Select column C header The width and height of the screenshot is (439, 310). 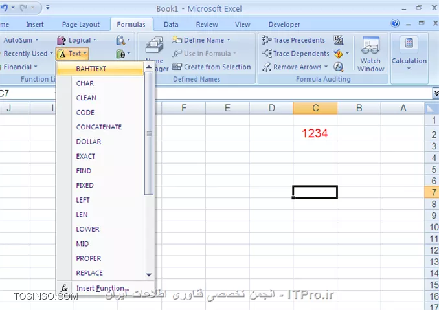[315, 108]
